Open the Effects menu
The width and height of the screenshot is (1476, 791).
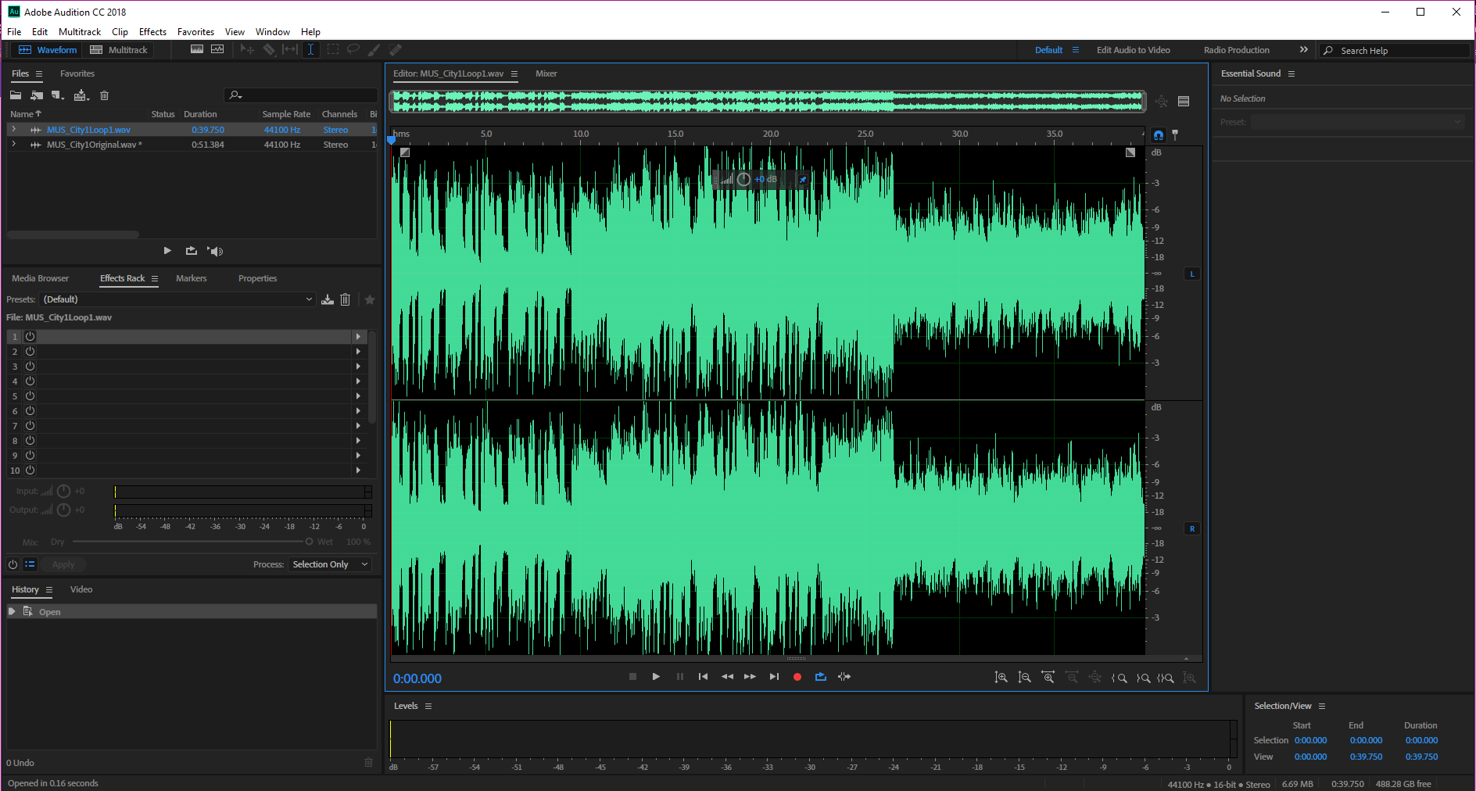[152, 31]
